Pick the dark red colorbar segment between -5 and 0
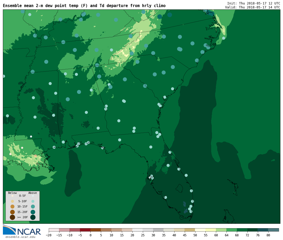This screenshot has width=283, height=240. 85,230
